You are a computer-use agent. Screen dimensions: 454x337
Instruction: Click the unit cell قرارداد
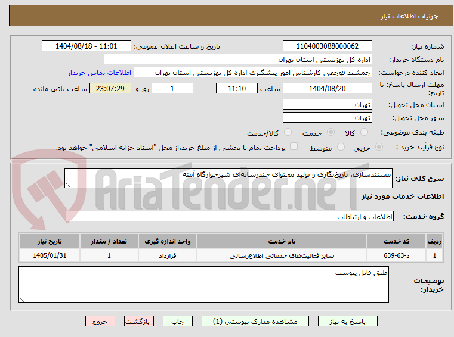(x=168, y=255)
